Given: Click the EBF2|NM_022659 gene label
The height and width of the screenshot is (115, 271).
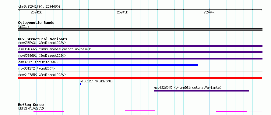Looking at the screenshot, I should [31, 108].
